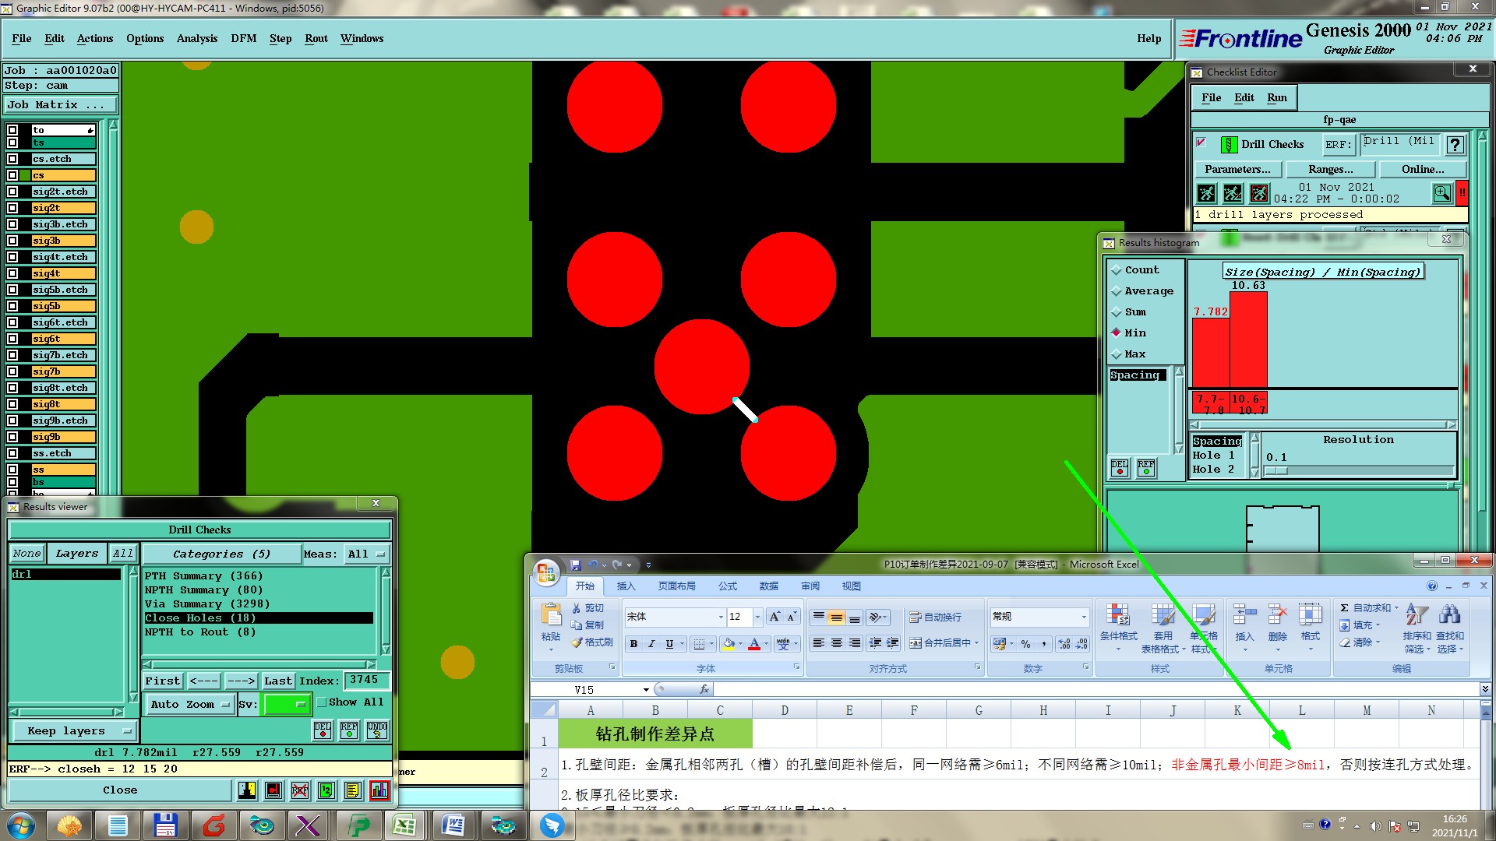1496x841 pixels.
Task: Click the UNDO icon in Results viewer
Action: pyautogui.click(x=377, y=730)
